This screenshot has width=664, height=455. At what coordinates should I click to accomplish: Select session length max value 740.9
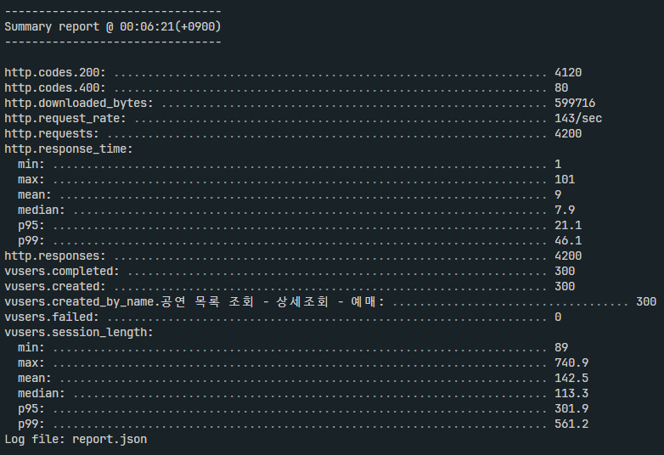(571, 362)
